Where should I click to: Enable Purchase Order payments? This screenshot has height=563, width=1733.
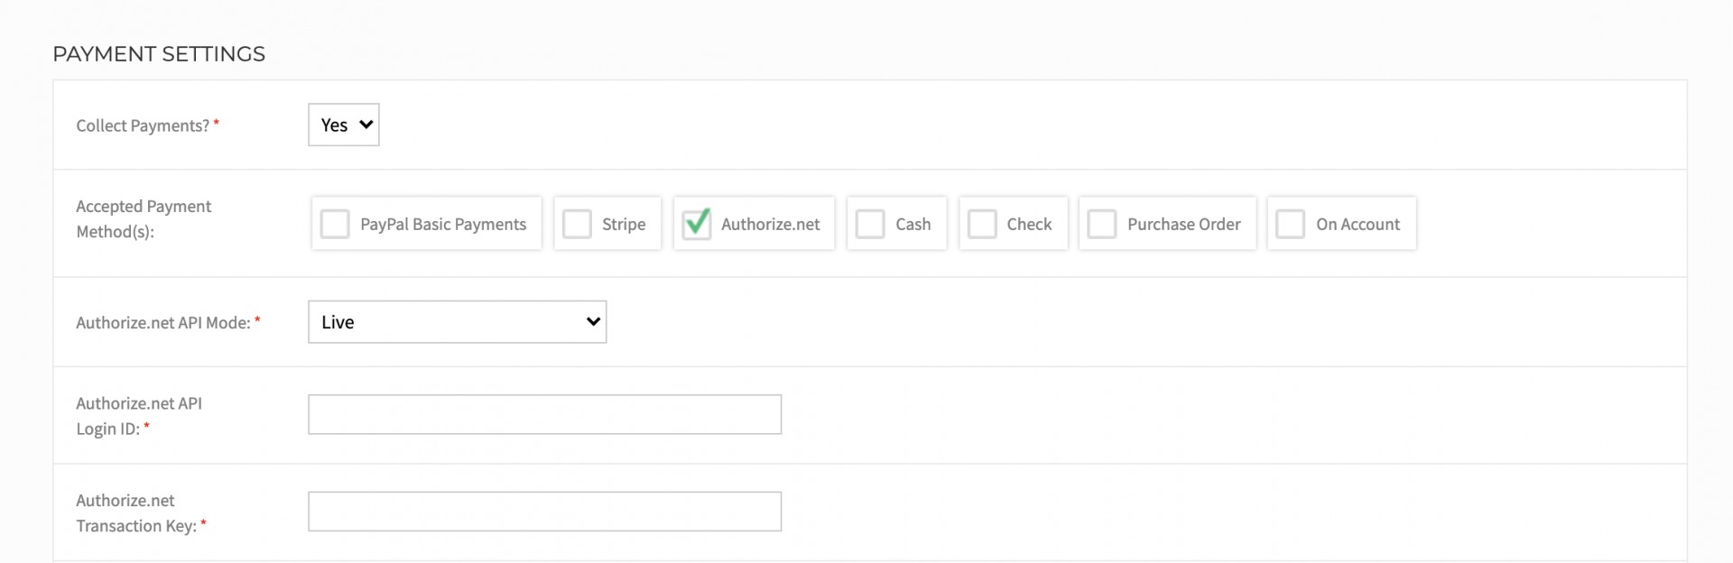pyautogui.click(x=1102, y=223)
